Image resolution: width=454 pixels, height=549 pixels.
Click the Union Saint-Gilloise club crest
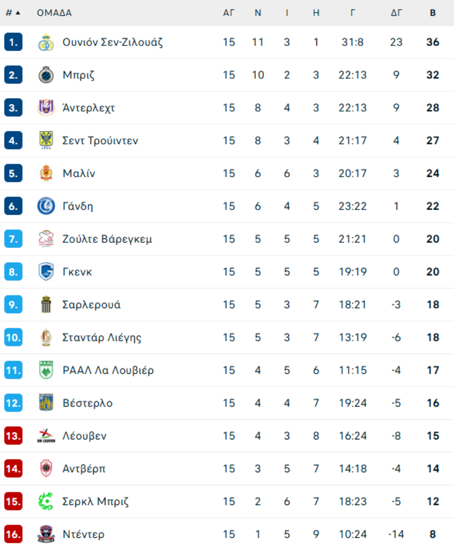46,42
